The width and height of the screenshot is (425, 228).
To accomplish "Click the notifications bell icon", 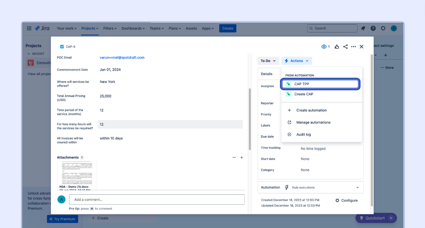I will [x=363, y=28].
